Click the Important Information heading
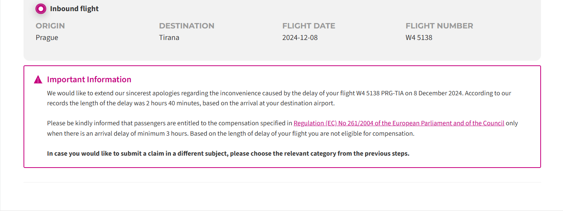 point(89,80)
